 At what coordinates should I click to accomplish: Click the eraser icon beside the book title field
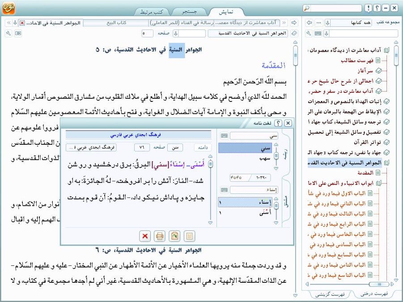pyautogui.click(x=294, y=34)
